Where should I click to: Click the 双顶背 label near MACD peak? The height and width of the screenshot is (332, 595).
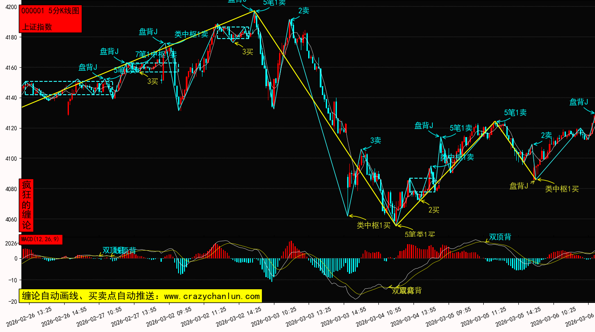click(500, 237)
